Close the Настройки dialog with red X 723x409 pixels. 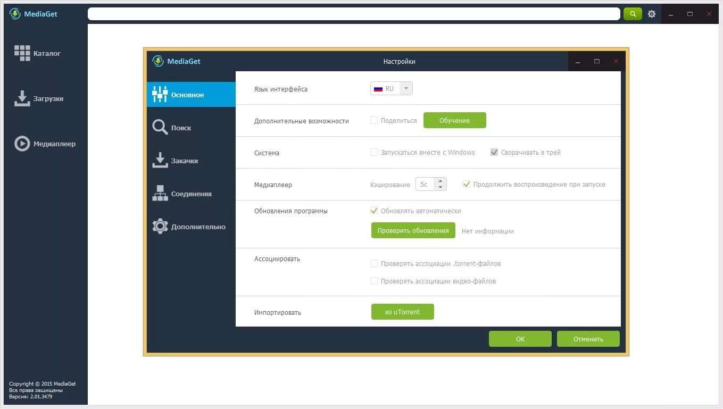616,61
